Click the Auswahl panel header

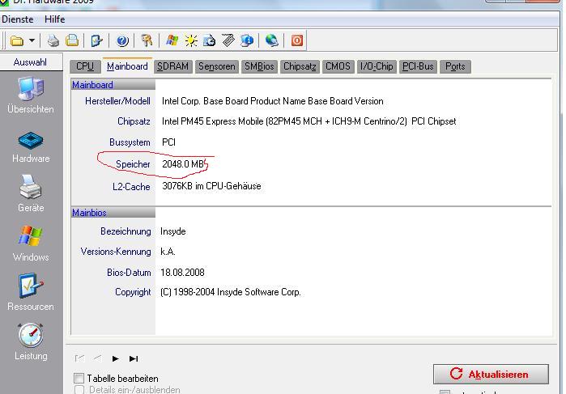31,62
